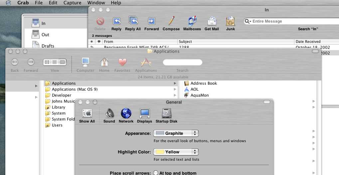This screenshot has height=175, width=339.
Task: Open the search scope magnifier dropdown in Mail
Action: click(x=248, y=21)
